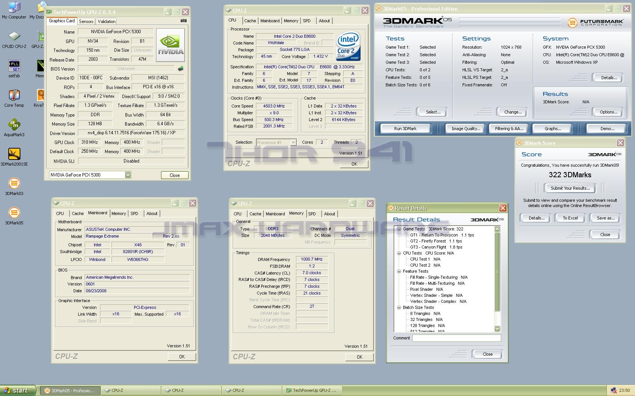Open GPU selection dropdown in GPU-Z
Viewport: 635px width, 396px height.
(128, 175)
